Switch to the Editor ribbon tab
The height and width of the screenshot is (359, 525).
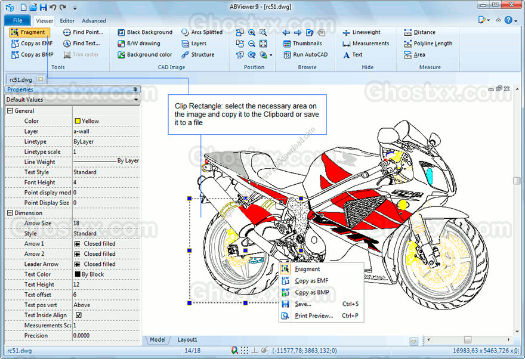(x=67, y=21)
